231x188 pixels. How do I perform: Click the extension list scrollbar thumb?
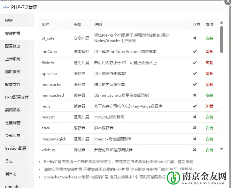[x=221, y=40]
